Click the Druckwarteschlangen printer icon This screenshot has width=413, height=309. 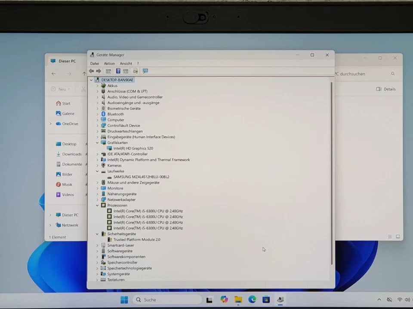point(103,131)
